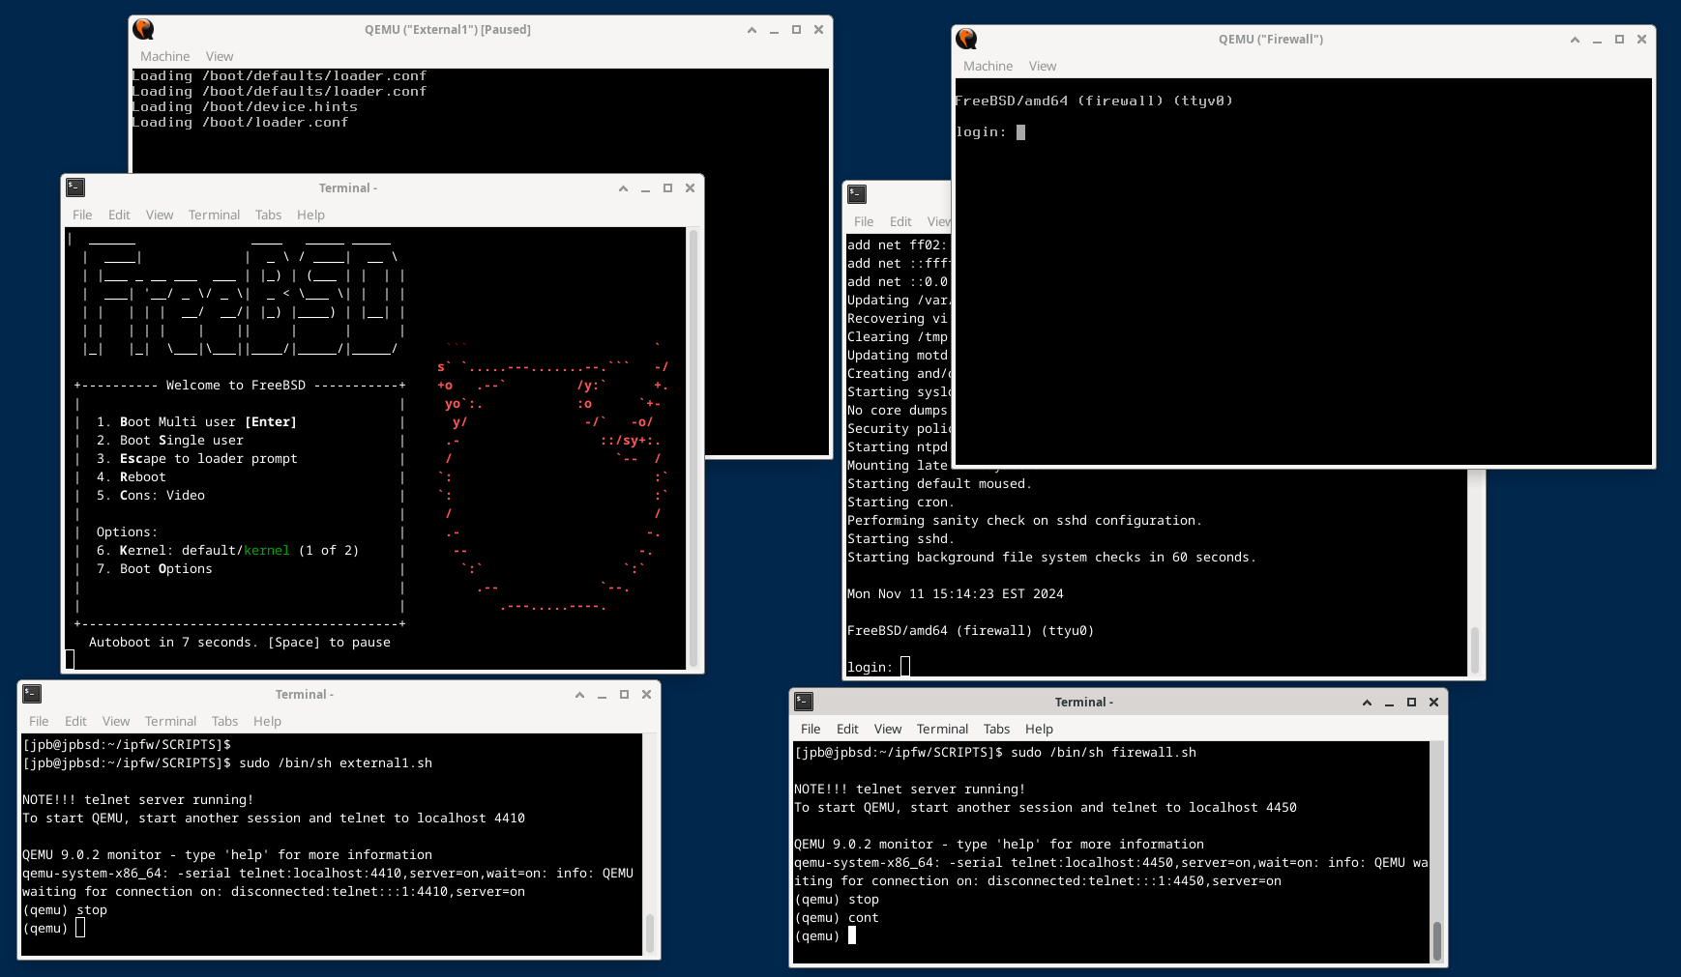Open the Machine menu in QEMU External1
Screen dimensions: 1681x977
click(164, 56)
